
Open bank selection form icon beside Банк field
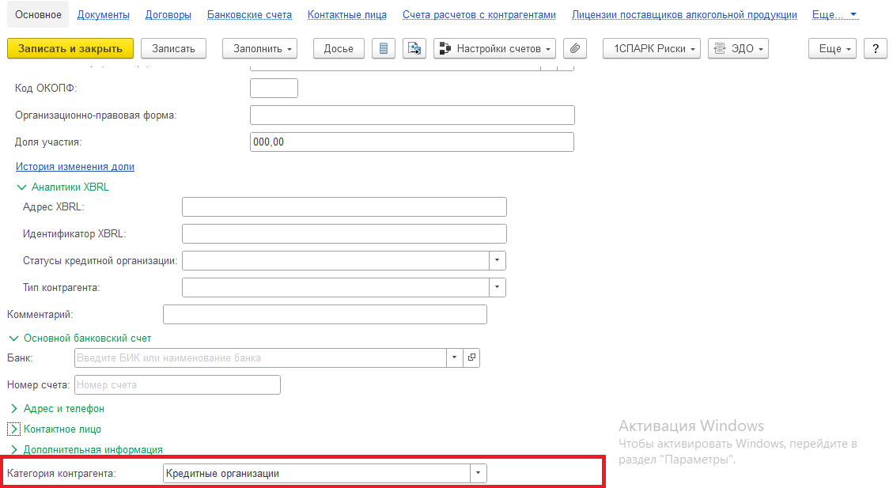pyautogui.click(x=471, y=357)
